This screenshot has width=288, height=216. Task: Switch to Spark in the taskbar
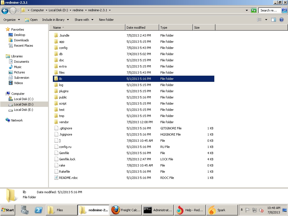pos(222,210)
